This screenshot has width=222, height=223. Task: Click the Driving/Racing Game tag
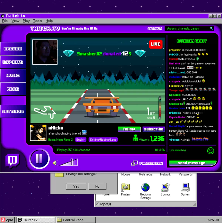pos(103,140)
